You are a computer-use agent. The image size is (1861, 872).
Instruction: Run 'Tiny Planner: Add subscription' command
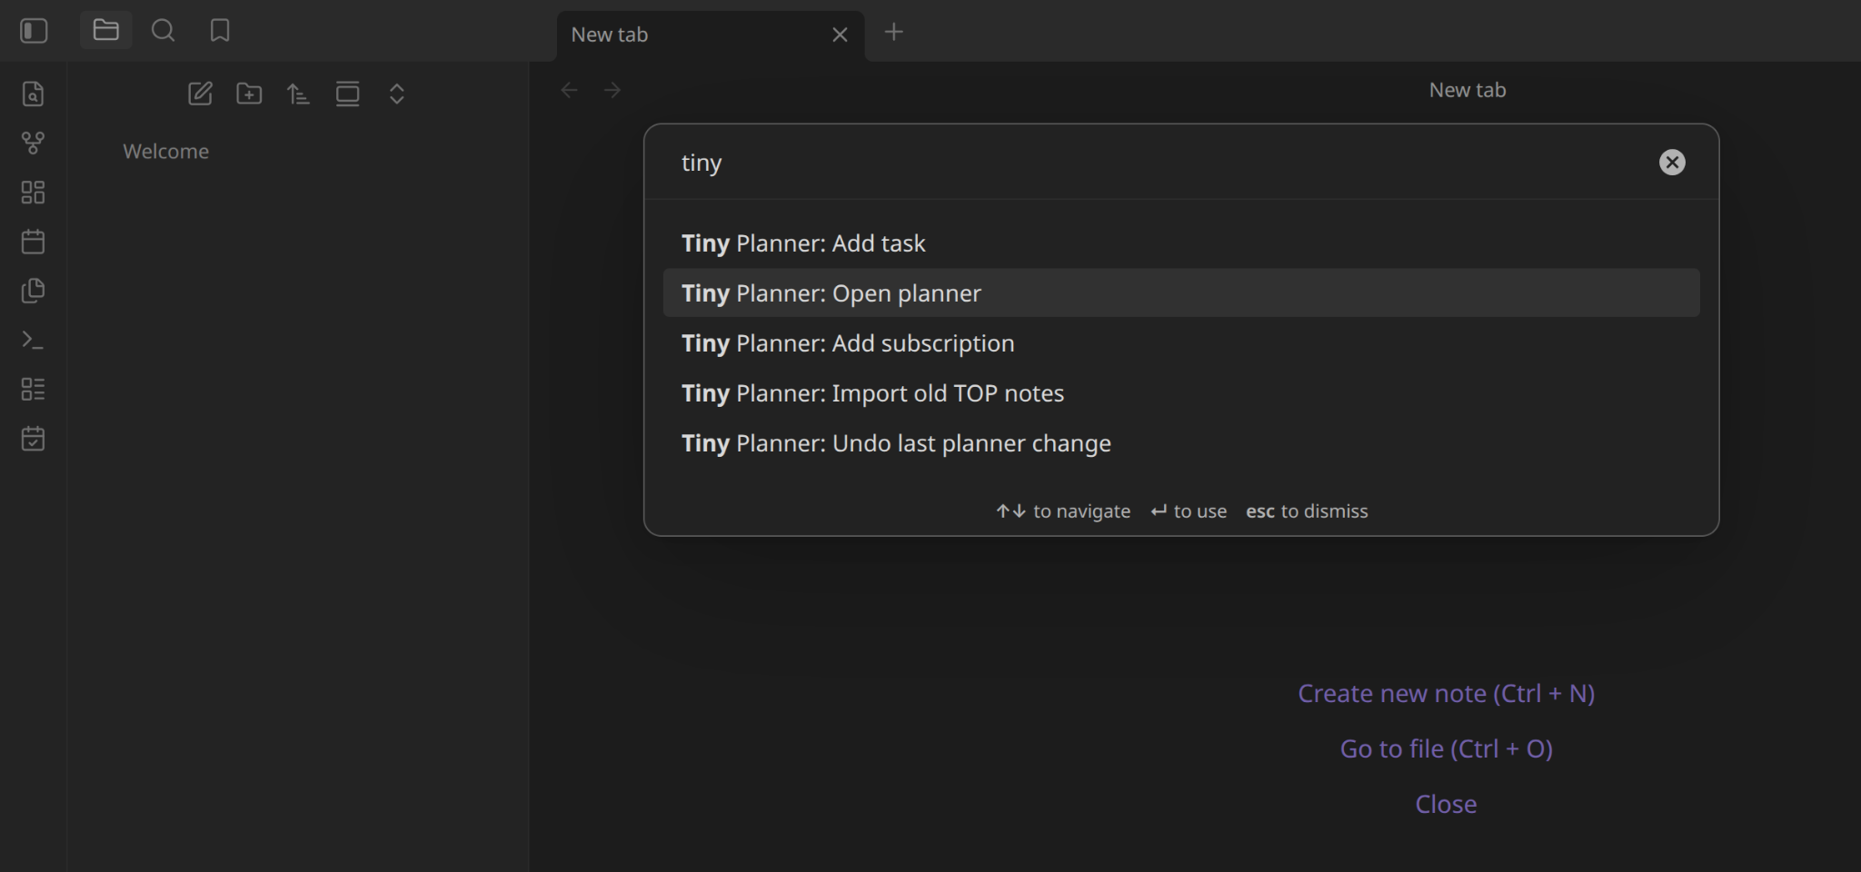click(x=1181, y=343)
